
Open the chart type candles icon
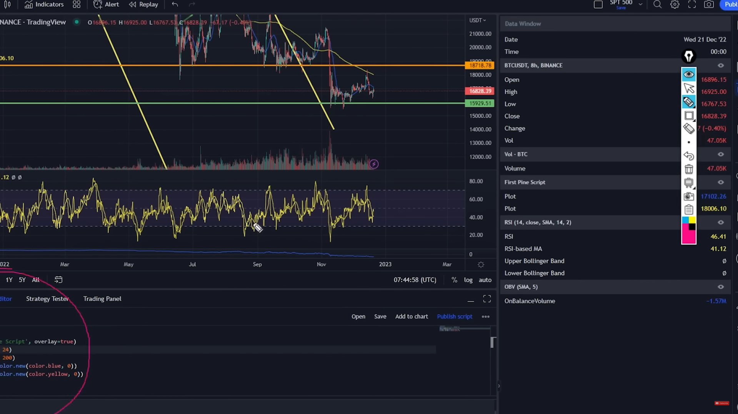(x=7, y=5)
